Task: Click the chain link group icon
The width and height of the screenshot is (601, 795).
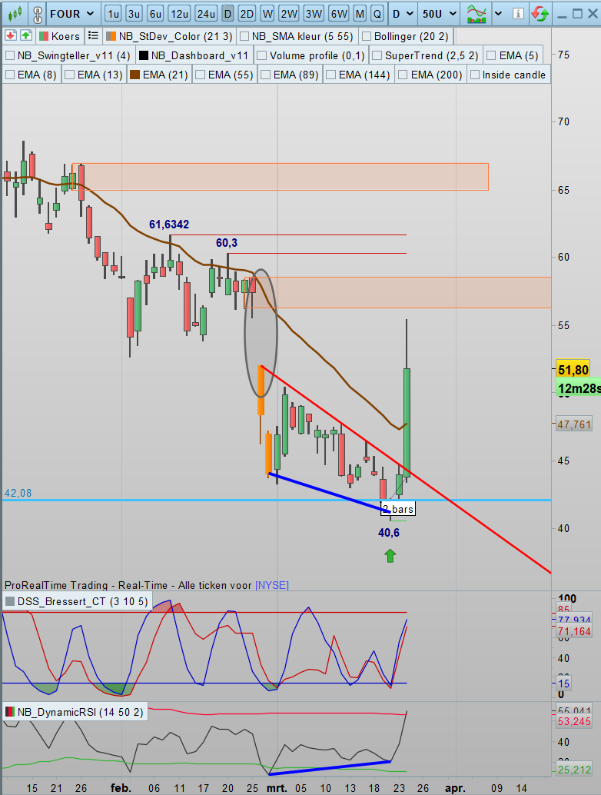Action: point(38,14)
